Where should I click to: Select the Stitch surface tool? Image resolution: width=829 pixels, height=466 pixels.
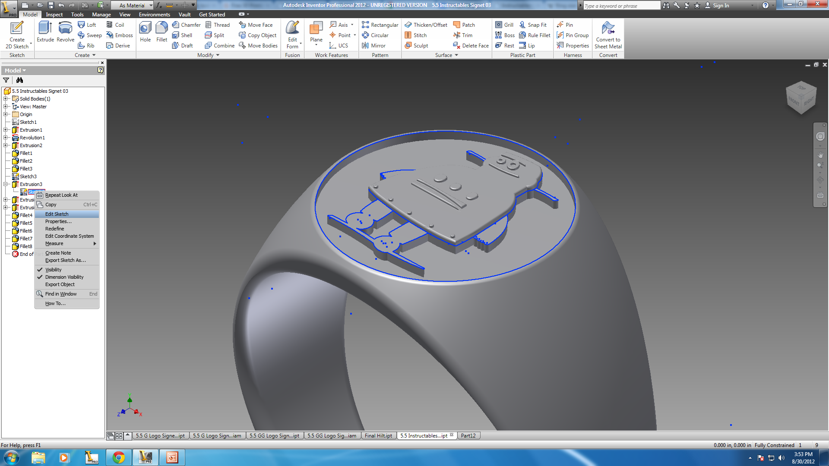[416, 35]
